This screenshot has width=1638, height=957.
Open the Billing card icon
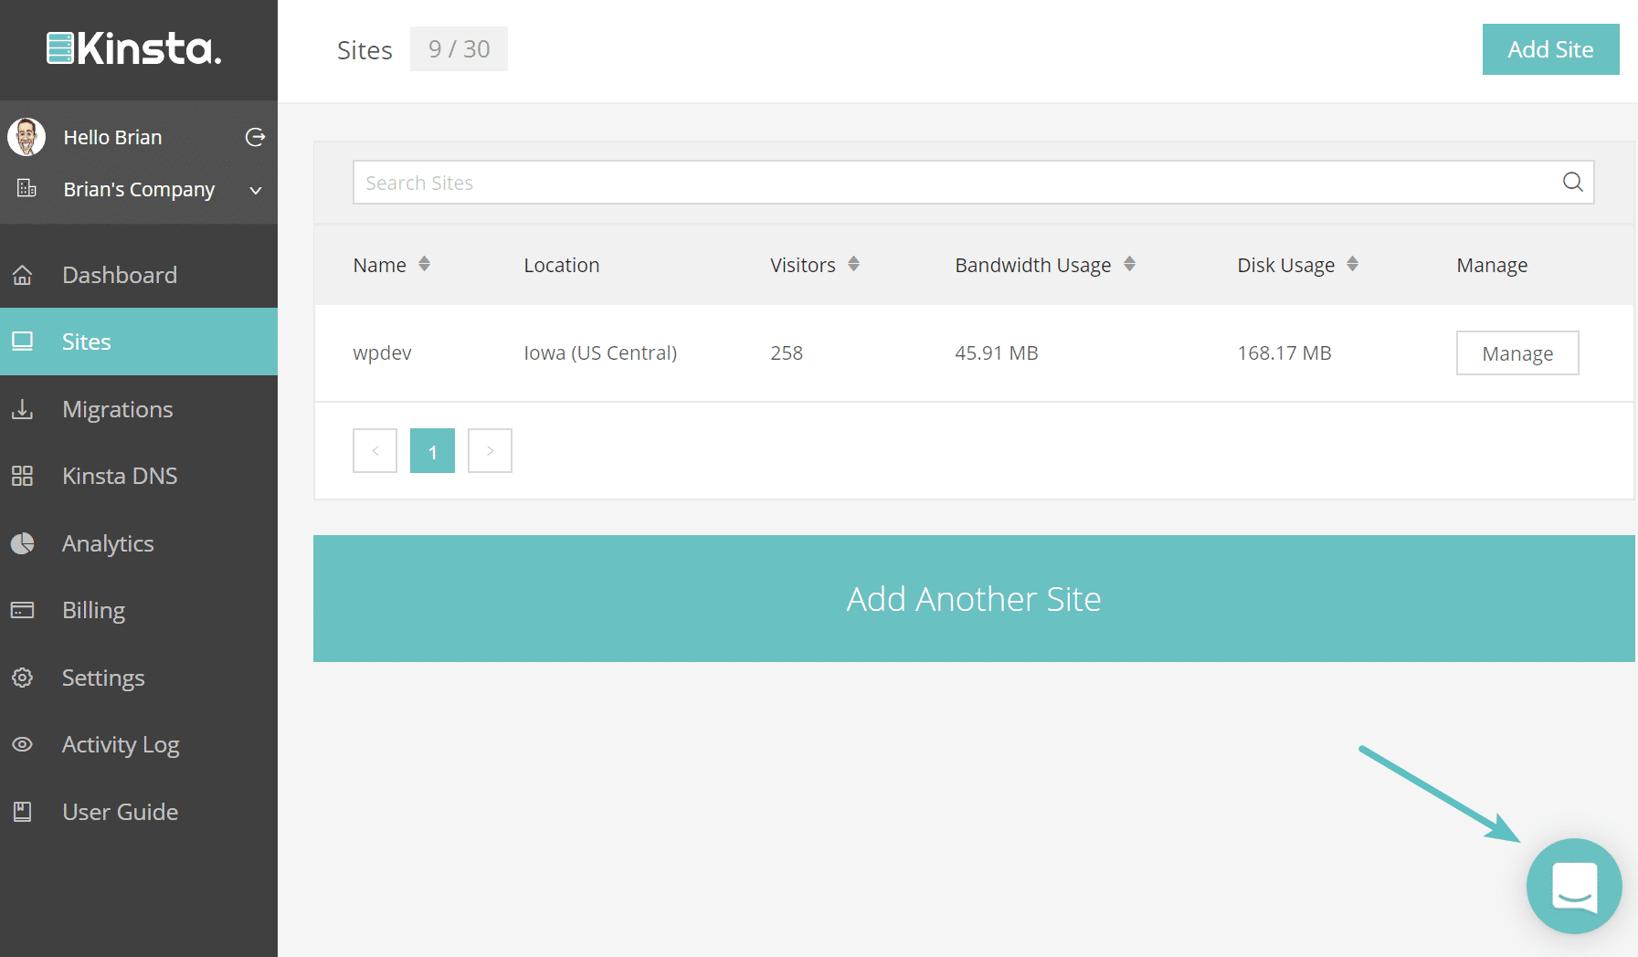pos(22,609)
